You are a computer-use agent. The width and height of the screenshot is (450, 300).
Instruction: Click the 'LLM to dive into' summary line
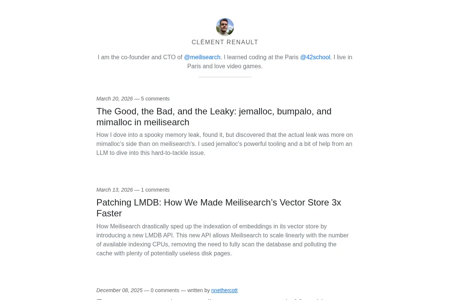[x=151, y=153]
